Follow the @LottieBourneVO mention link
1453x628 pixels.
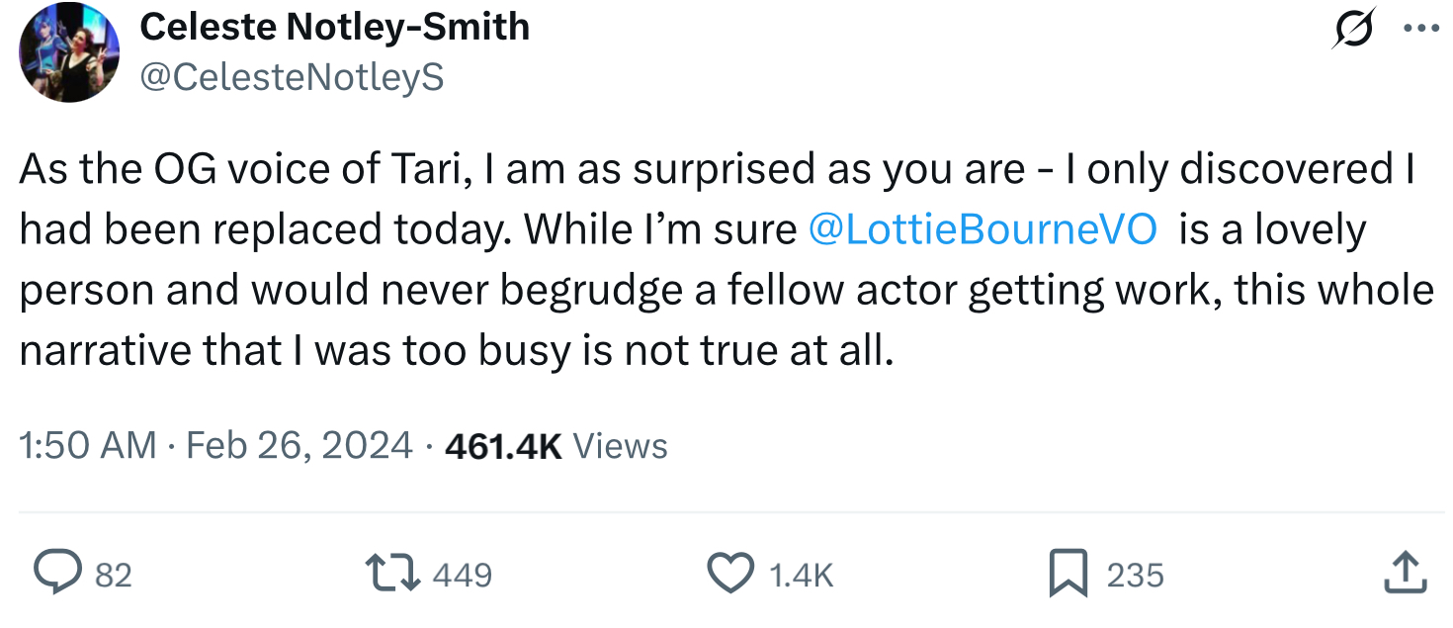(x=983, y=229)
